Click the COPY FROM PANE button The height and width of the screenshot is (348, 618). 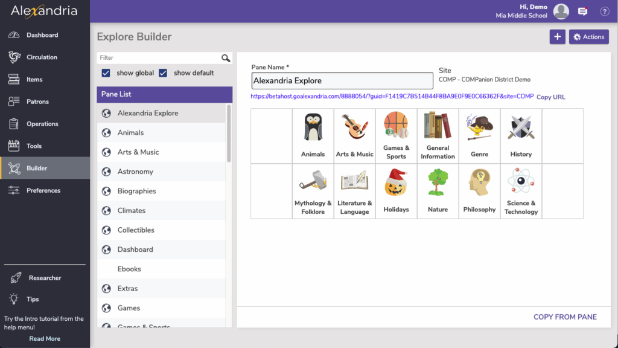(x=565, y=317)
